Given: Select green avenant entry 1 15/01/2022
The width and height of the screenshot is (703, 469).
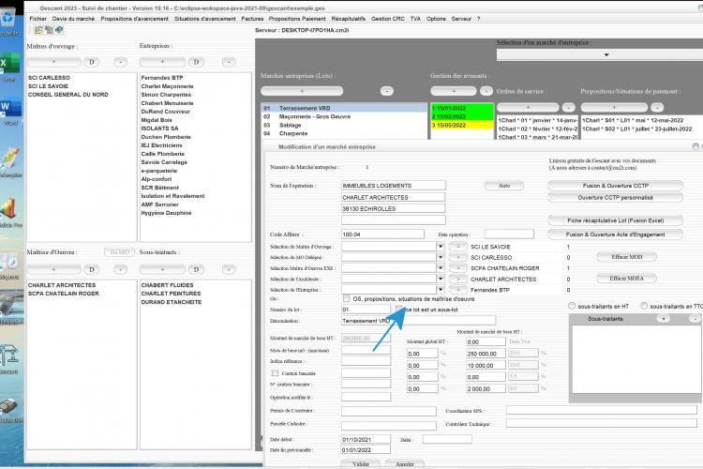Looking at the screenshot, I should [x=462, y=108].
